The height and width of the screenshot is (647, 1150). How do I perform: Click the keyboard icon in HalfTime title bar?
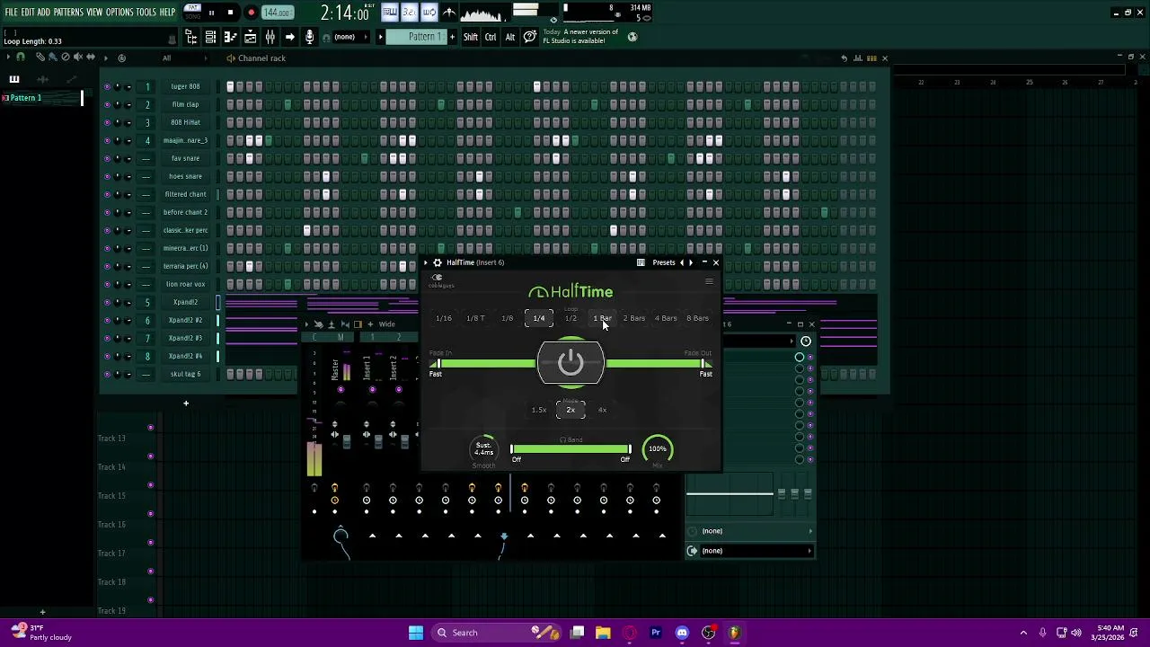[x=641, y=262]
